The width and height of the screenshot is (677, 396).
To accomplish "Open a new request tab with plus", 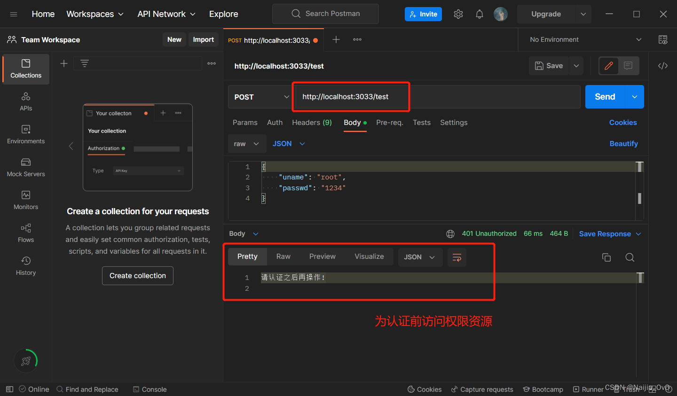I will click(336, 39).
